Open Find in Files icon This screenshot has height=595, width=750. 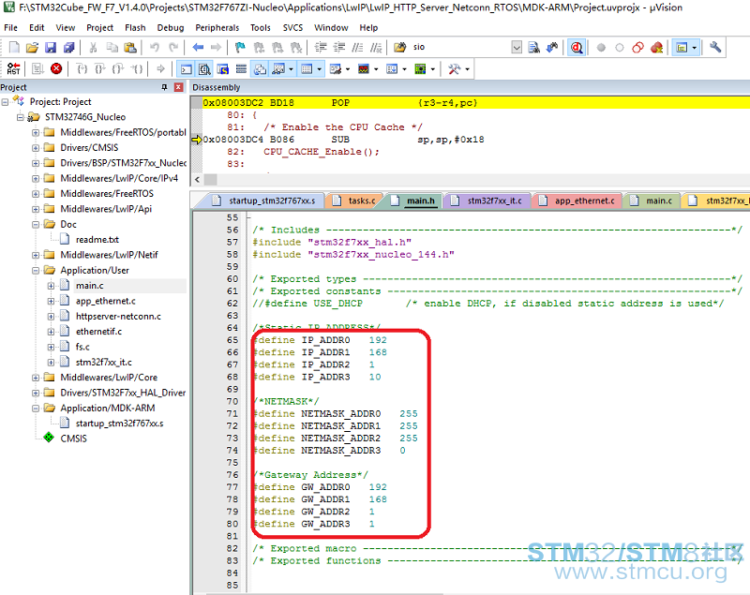(400, 47)
